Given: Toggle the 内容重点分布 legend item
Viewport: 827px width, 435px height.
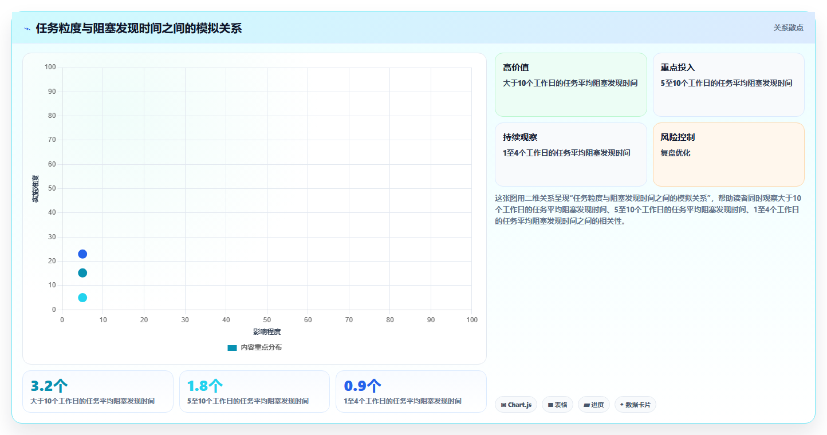Looking at the screenshot, I should [x=254, y=347].
